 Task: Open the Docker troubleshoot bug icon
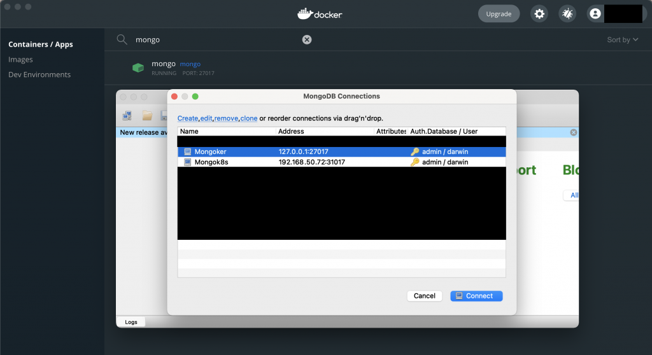[567, 14]
